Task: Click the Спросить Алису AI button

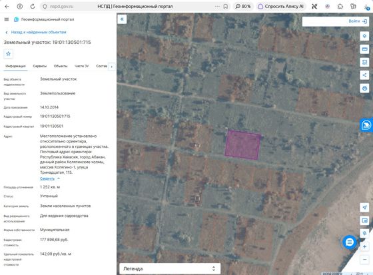Action: point(281,7)
